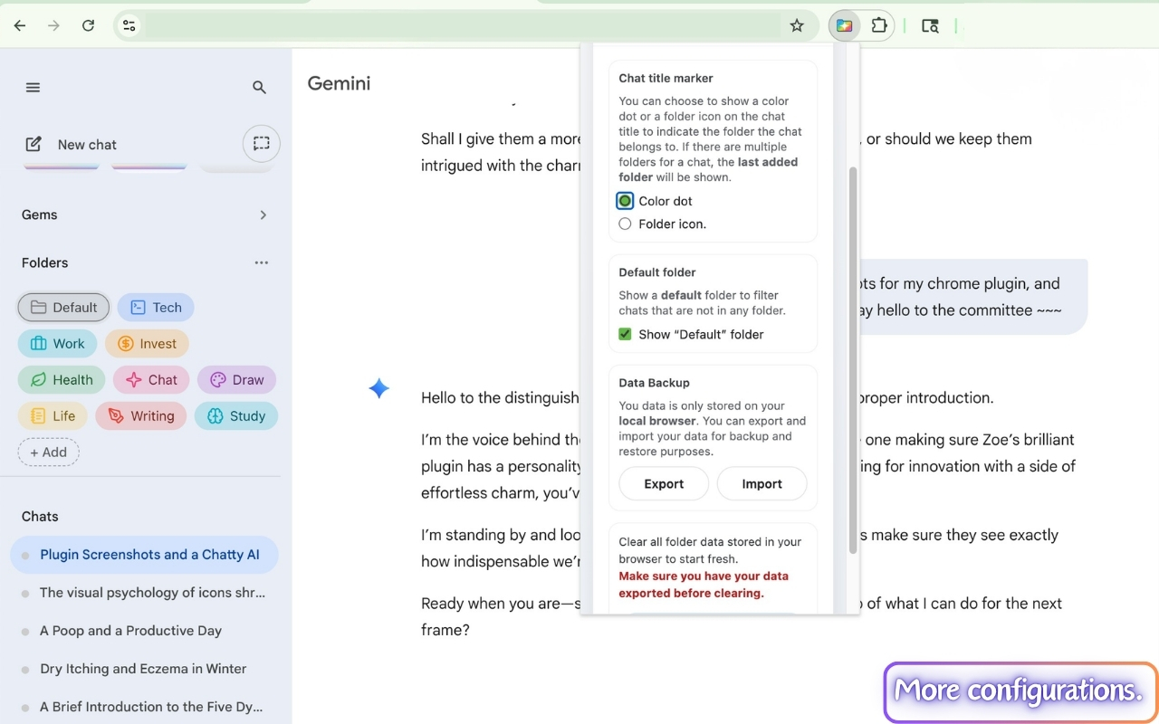Select the Writing folder chip

(x=141, y=416)
